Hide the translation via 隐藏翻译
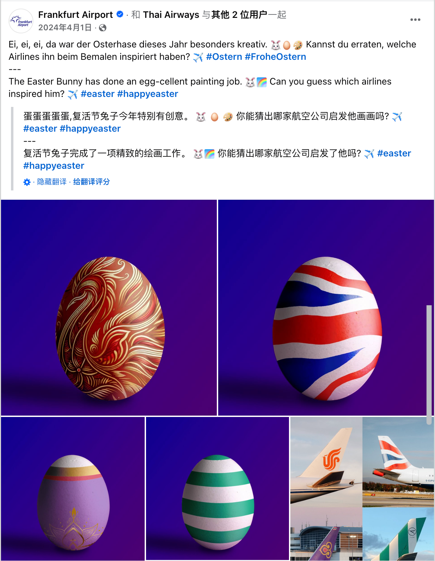The width and height of the screenshot is (435, 561). pyautogui.click(x=52, y=182)
